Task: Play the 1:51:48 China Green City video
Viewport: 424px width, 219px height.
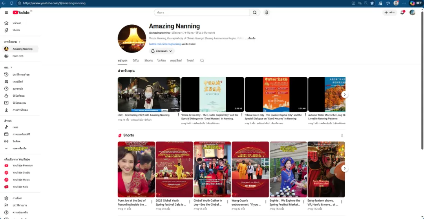Action: (276, 94)
